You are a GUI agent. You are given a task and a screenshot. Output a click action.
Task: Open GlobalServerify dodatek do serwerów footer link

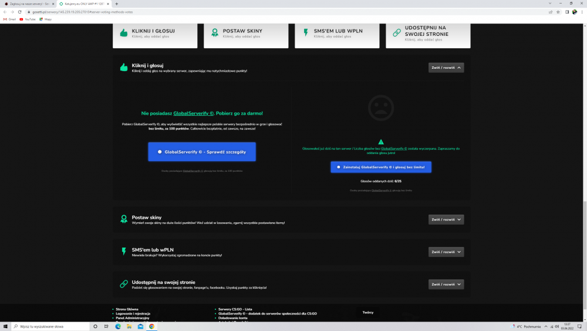[268, 314]
